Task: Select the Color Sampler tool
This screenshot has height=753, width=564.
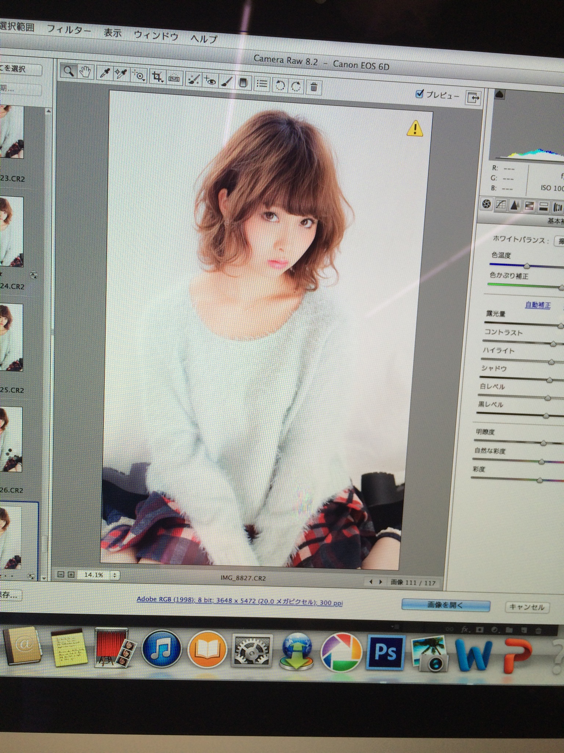Action: 121,75
